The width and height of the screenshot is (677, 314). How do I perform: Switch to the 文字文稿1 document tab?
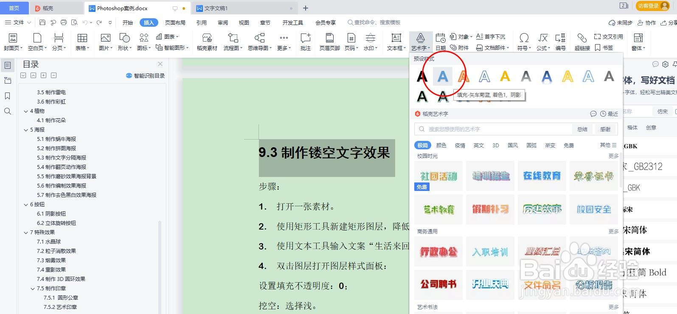(244, 8)
